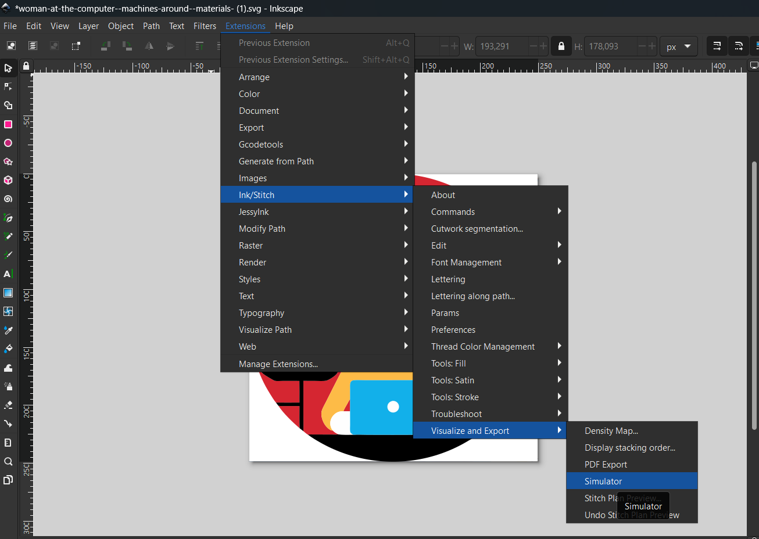Viewport: 759px width, 539px height.
Task: Expand the Gcodetools submenu
Action: (317, 144)
